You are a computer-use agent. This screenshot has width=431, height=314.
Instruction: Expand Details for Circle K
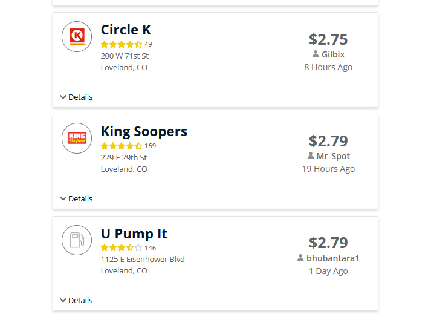(x=76, y=97)
